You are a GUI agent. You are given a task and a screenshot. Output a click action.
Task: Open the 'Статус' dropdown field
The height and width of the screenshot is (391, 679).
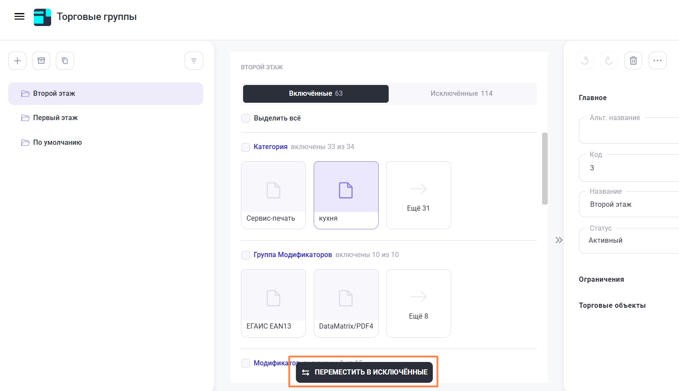coord(628,241)
